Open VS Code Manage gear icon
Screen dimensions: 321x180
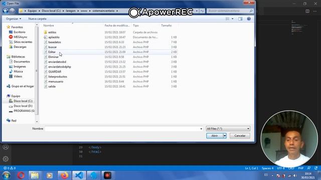(x=6, y=159)
